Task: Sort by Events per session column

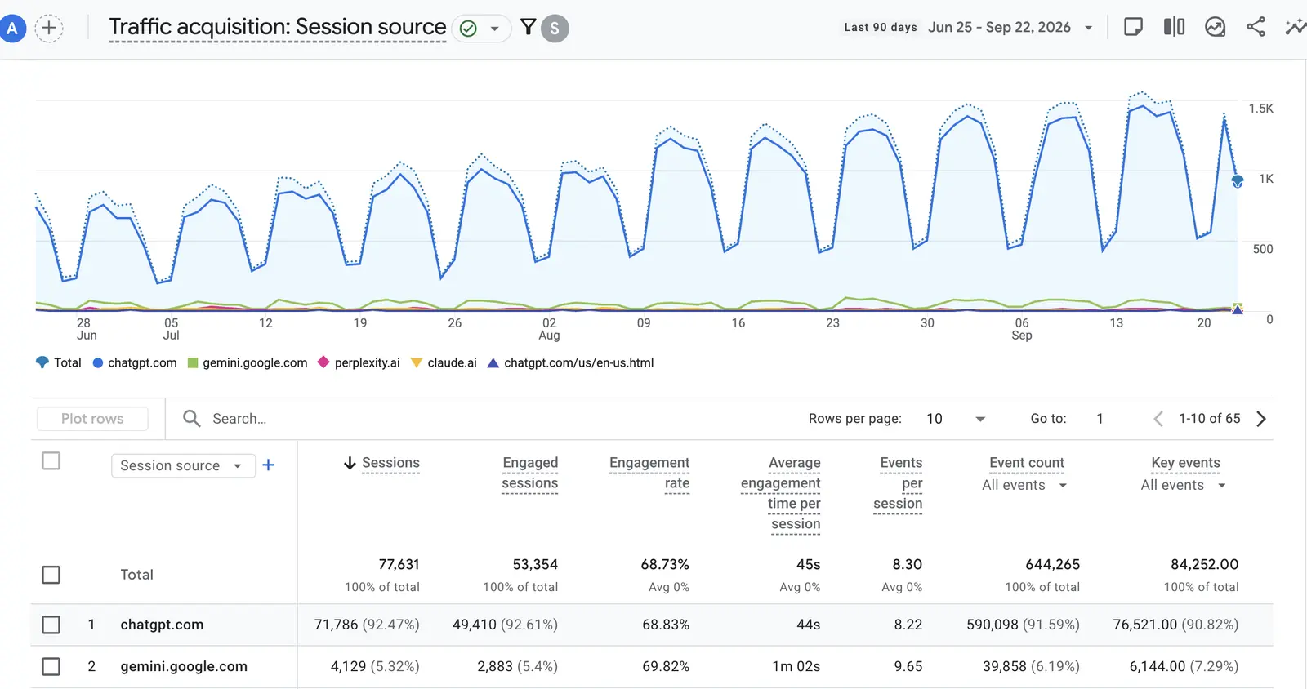Action: point(898,483)
